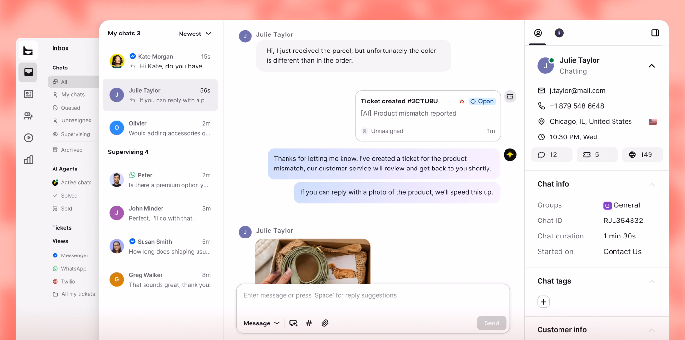The image size is (685, 340).
Task: Switch to the customer profile tab icon
Action: [x=538, y=33]
